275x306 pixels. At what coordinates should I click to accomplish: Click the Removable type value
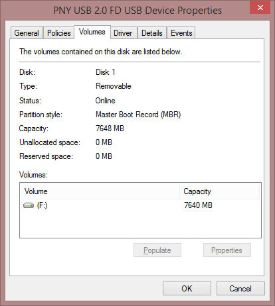point(114,86)
